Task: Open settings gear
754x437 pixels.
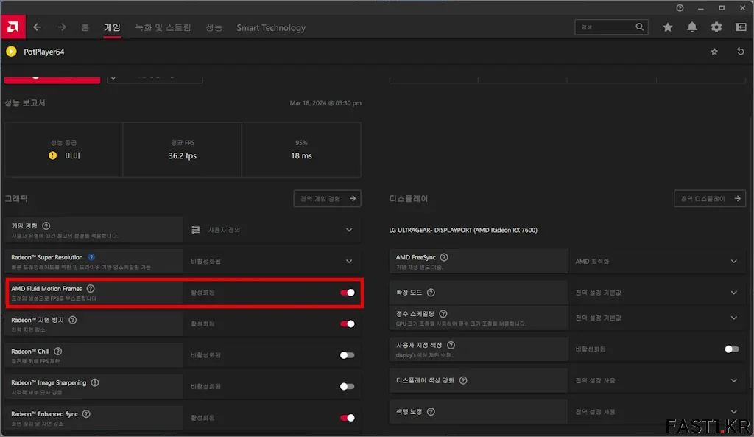Action: [716, 27]
